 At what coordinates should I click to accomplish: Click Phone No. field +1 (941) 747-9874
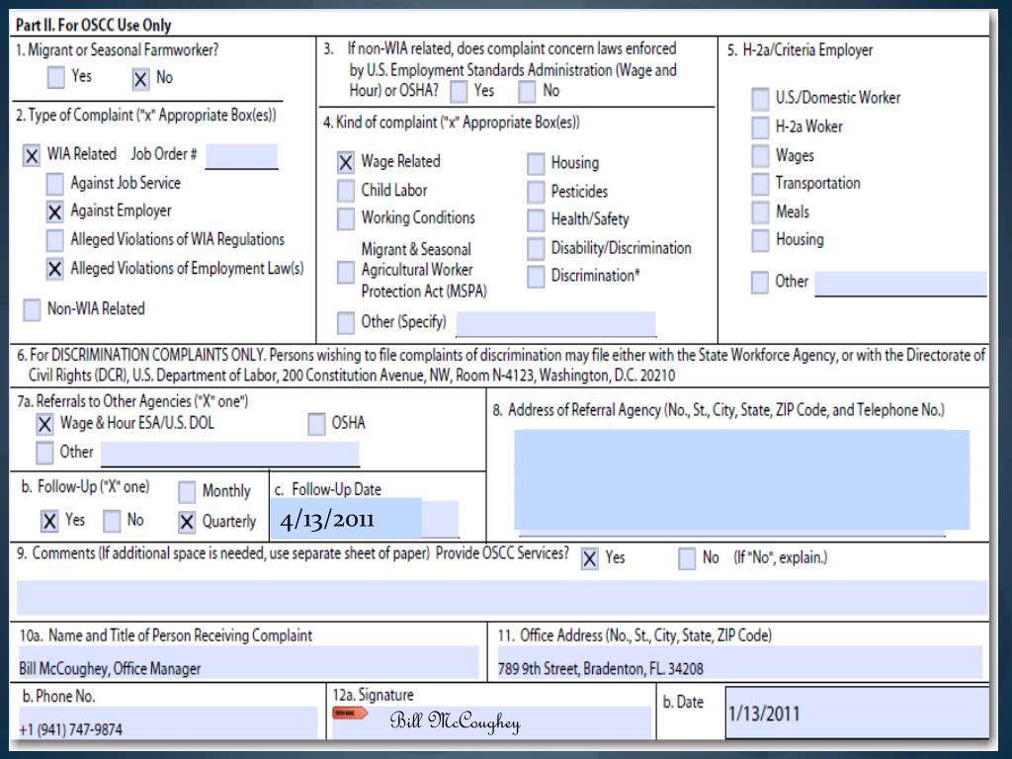pos(167,722)
